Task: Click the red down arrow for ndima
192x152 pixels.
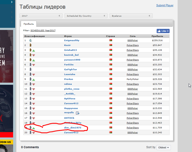Action: click(x=34, y=84)
